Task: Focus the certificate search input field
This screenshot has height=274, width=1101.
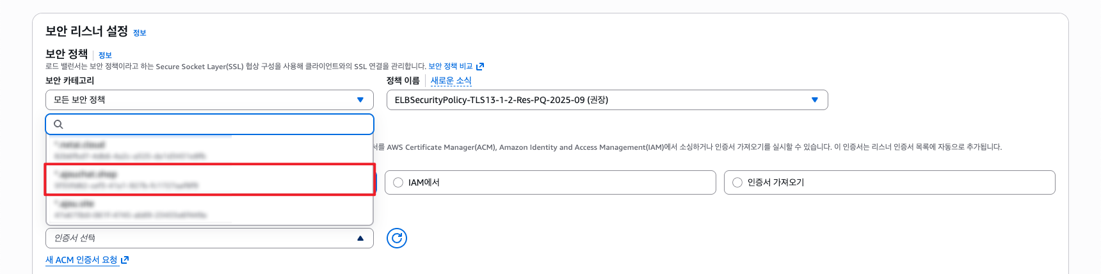Action: pyautogui.click(x=209, y=124)
